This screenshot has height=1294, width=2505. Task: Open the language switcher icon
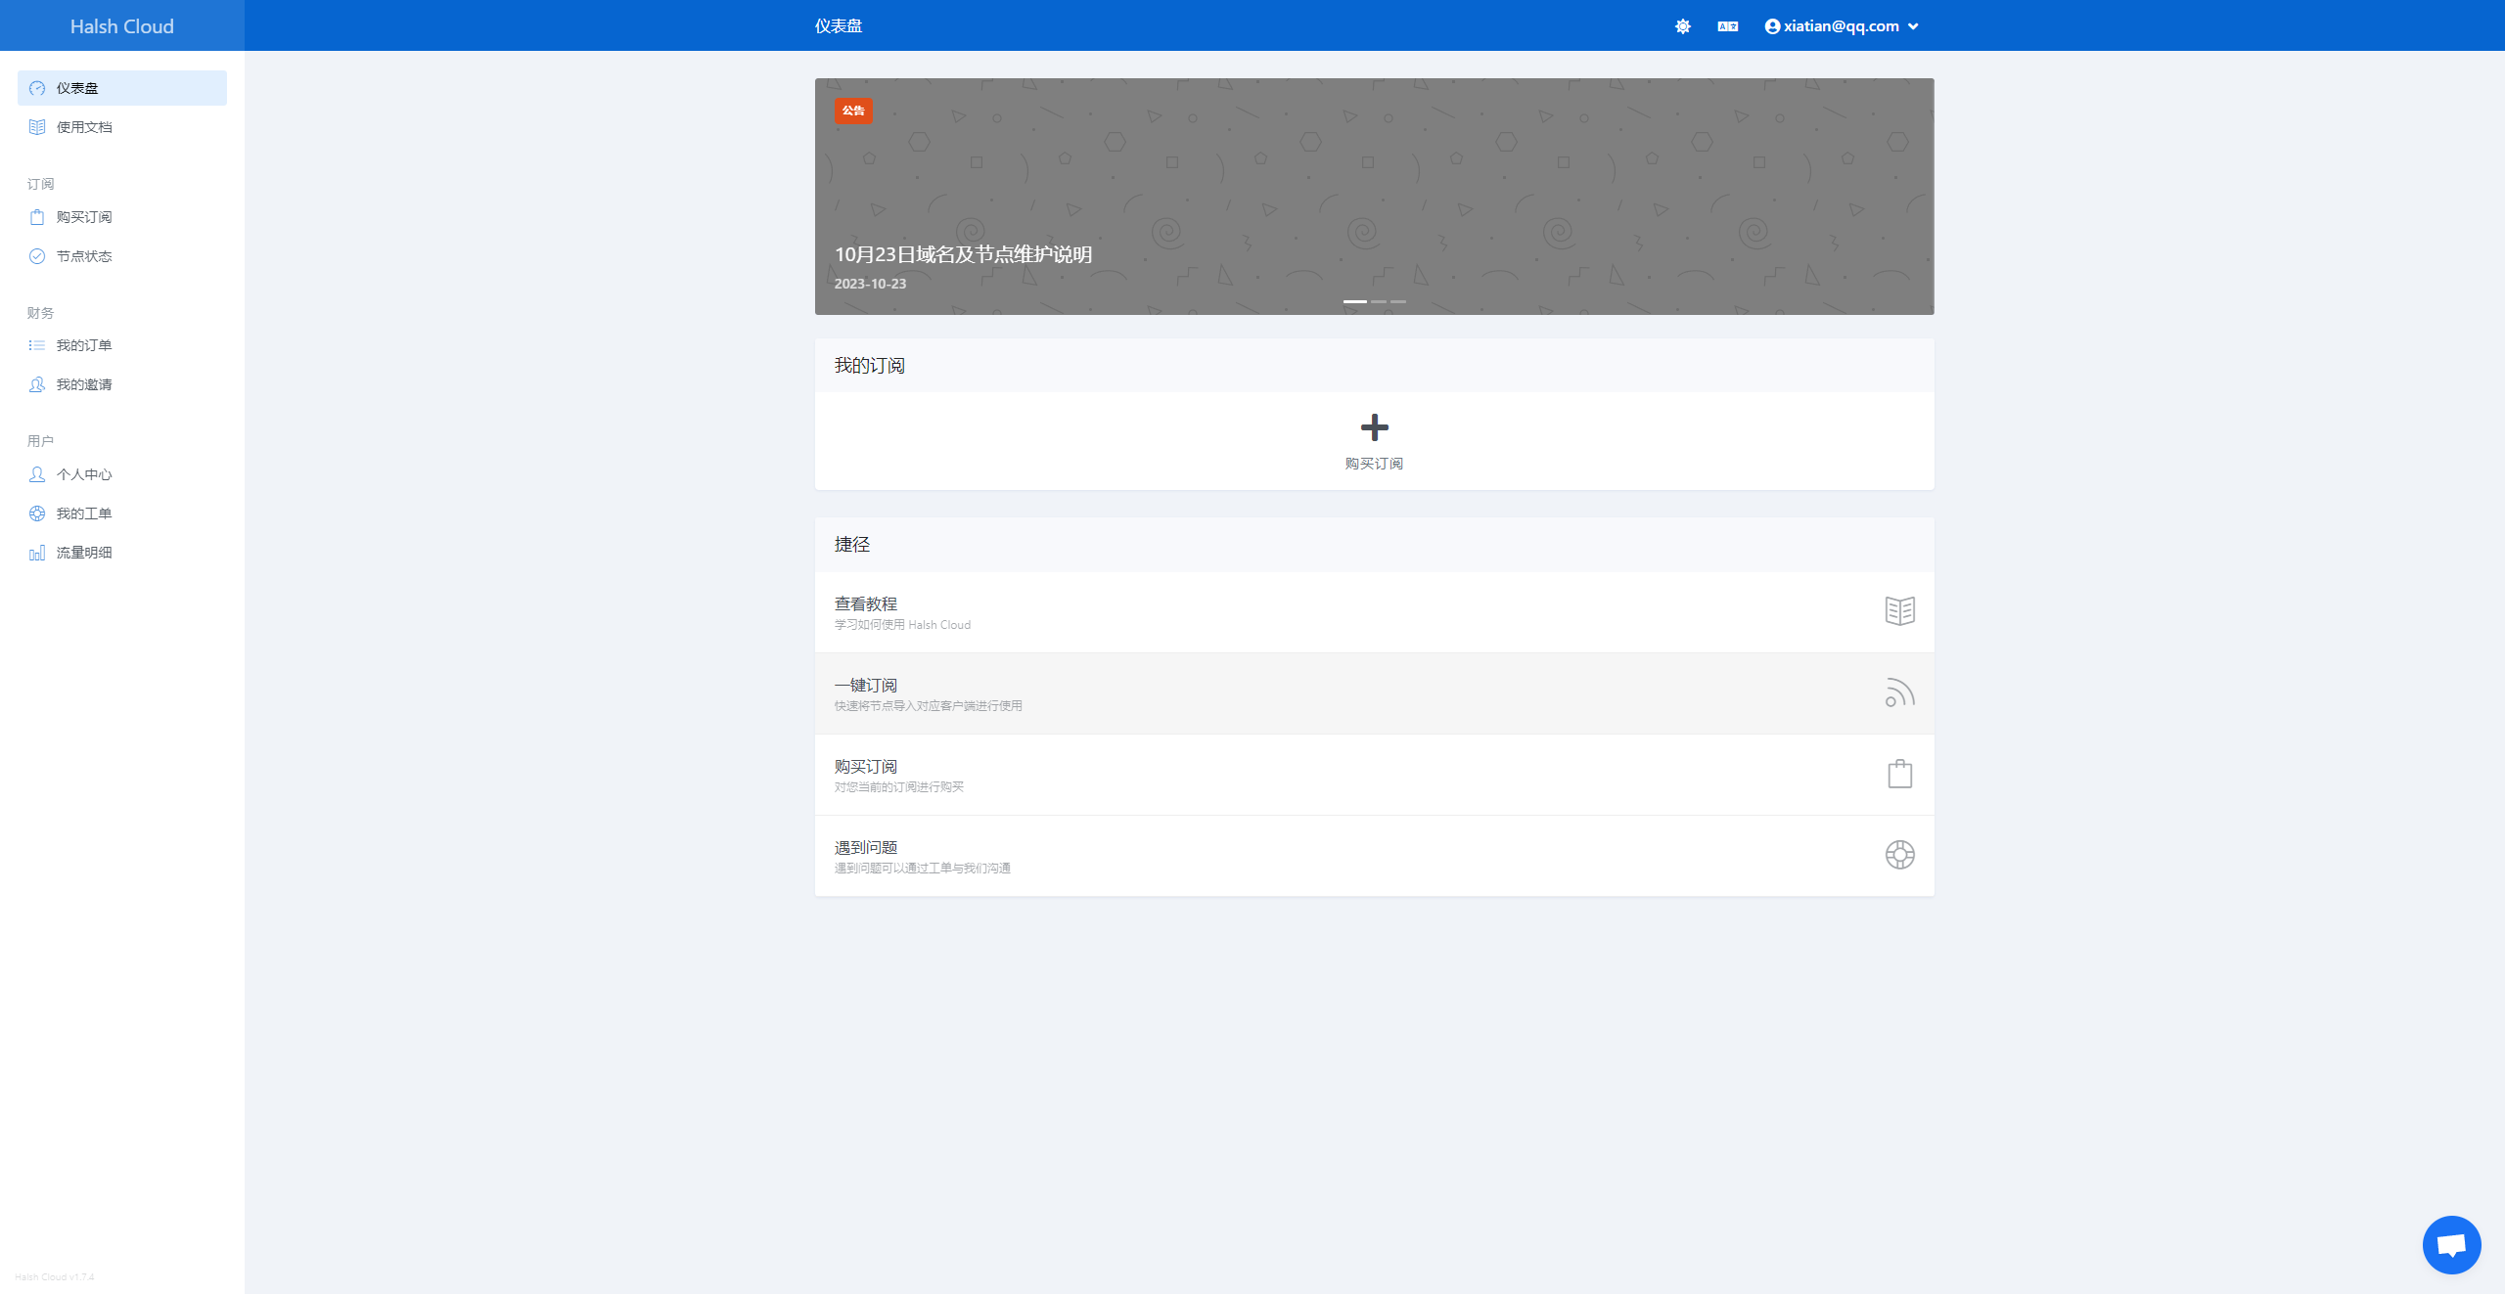(1727, 26)
